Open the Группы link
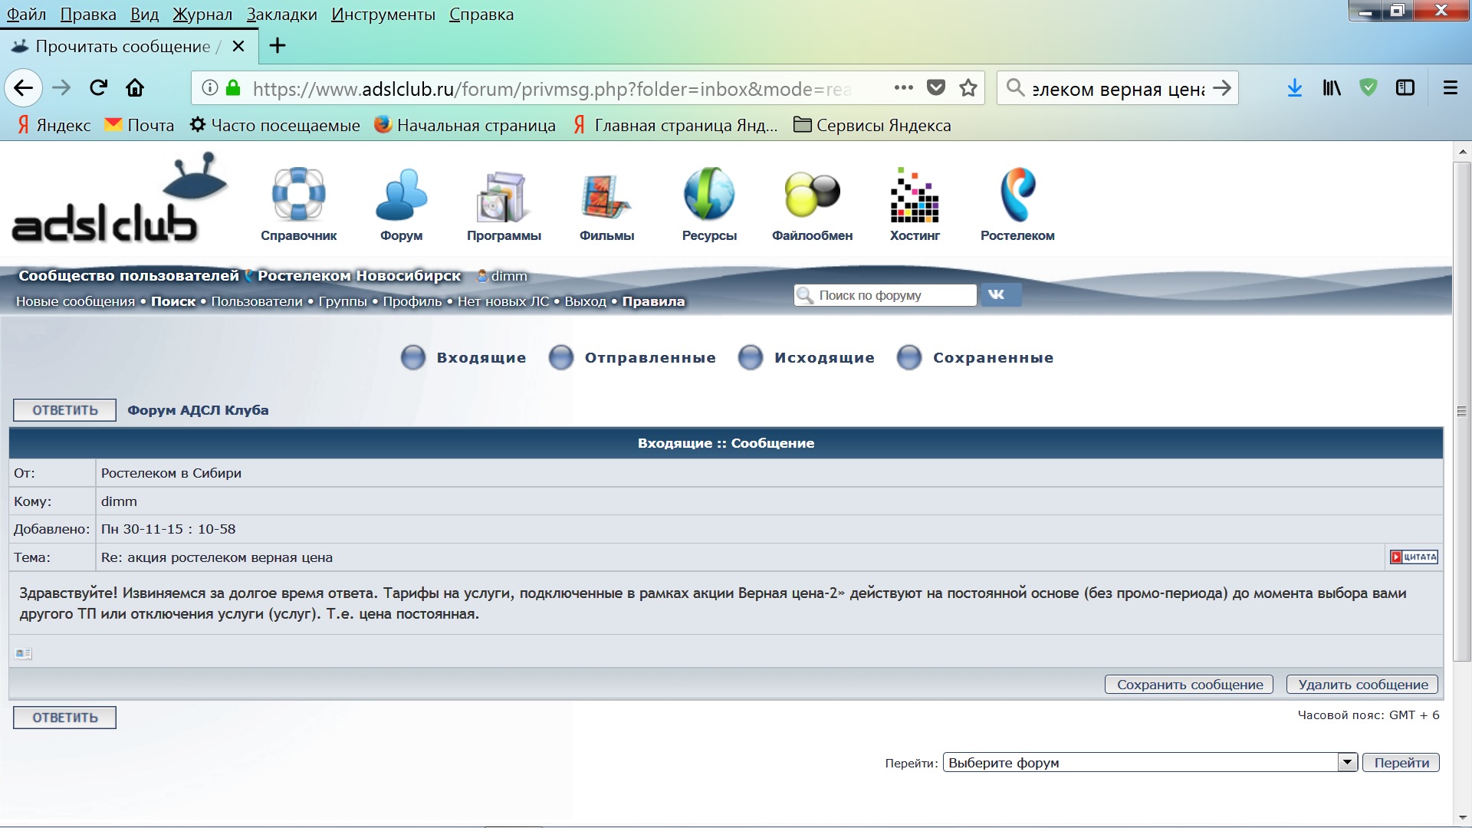The image size is (1472, 828). click(343, 301)
